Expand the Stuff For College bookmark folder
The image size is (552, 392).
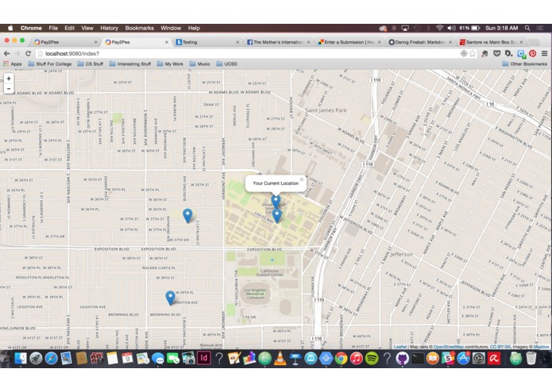pyautogui.click(x=49, y=64)
